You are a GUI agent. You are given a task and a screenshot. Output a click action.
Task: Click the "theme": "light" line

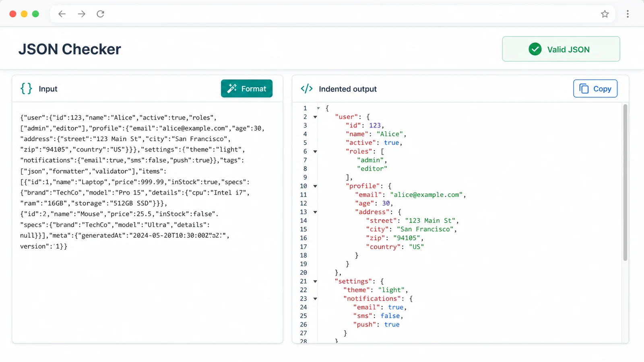376,290
